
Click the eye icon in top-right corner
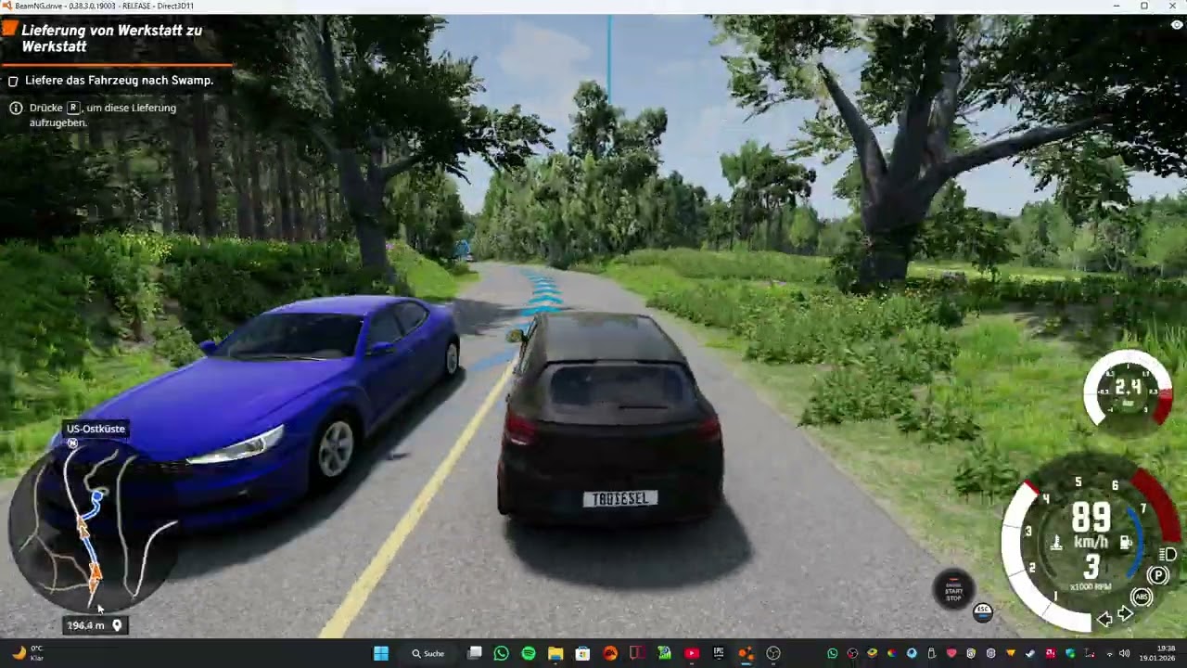(x=1176, y=25)
